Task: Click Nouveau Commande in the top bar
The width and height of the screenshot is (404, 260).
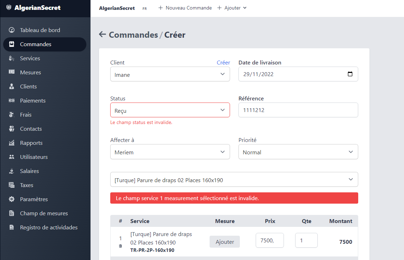Action: (x=185, y=8)
